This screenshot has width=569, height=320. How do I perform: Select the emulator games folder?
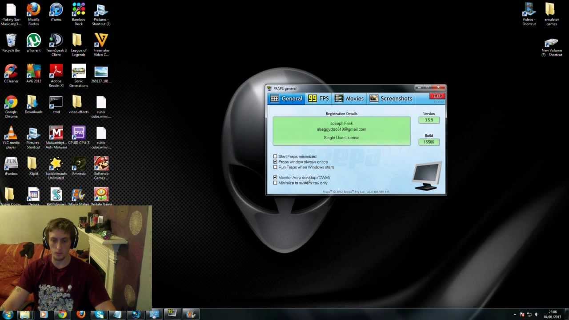point(551,14)
